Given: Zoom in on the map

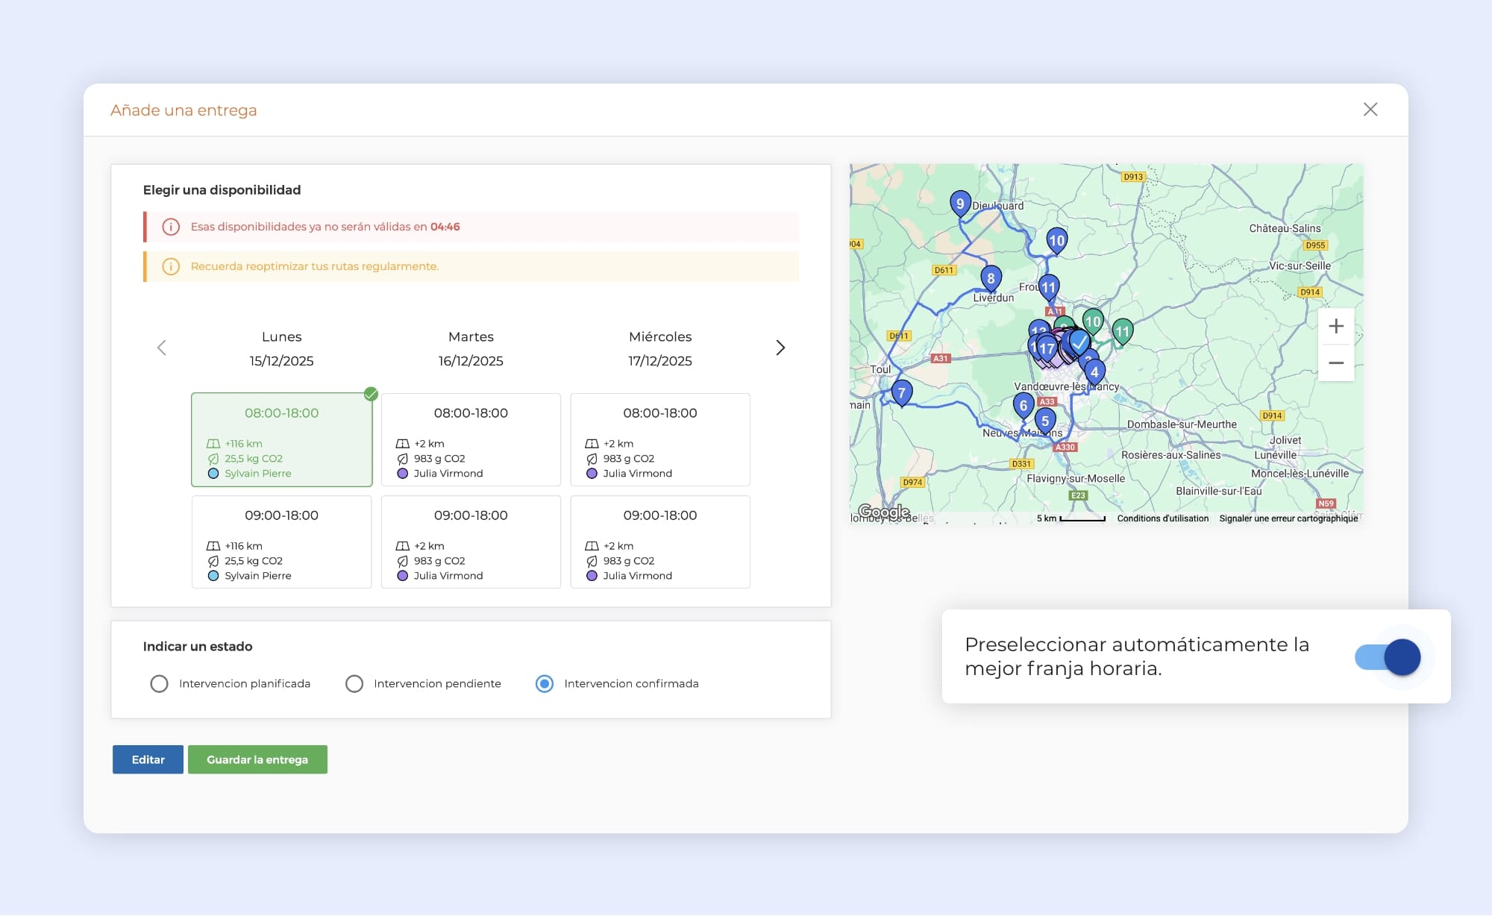Looking at the screenshot, I should point(1335,327).
